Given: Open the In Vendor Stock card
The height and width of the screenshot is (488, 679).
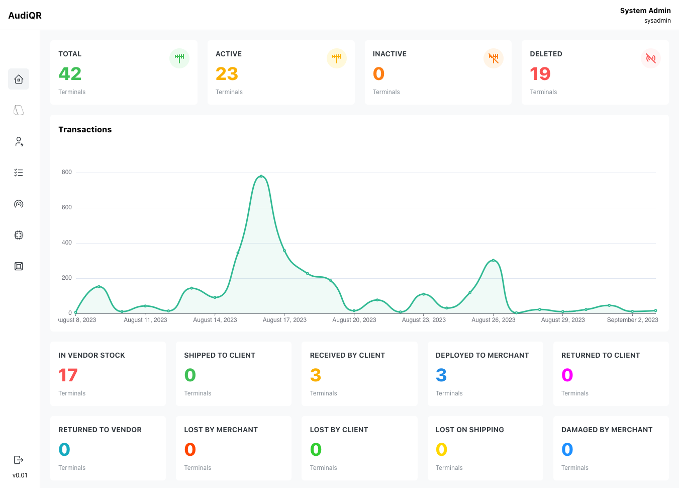Looking at the screenshot, I should coord(108,374).
